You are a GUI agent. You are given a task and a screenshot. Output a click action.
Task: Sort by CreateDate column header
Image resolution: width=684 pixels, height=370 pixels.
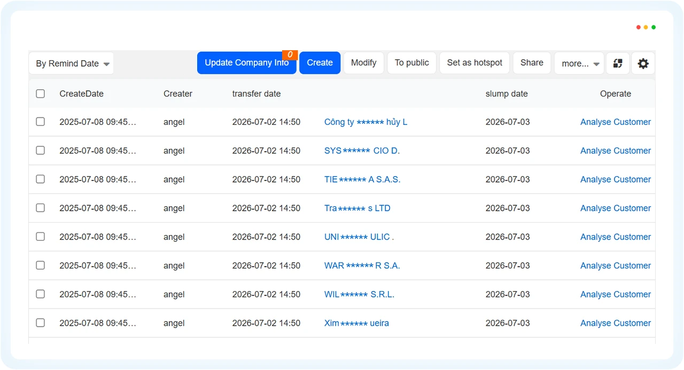pos(82,93)
